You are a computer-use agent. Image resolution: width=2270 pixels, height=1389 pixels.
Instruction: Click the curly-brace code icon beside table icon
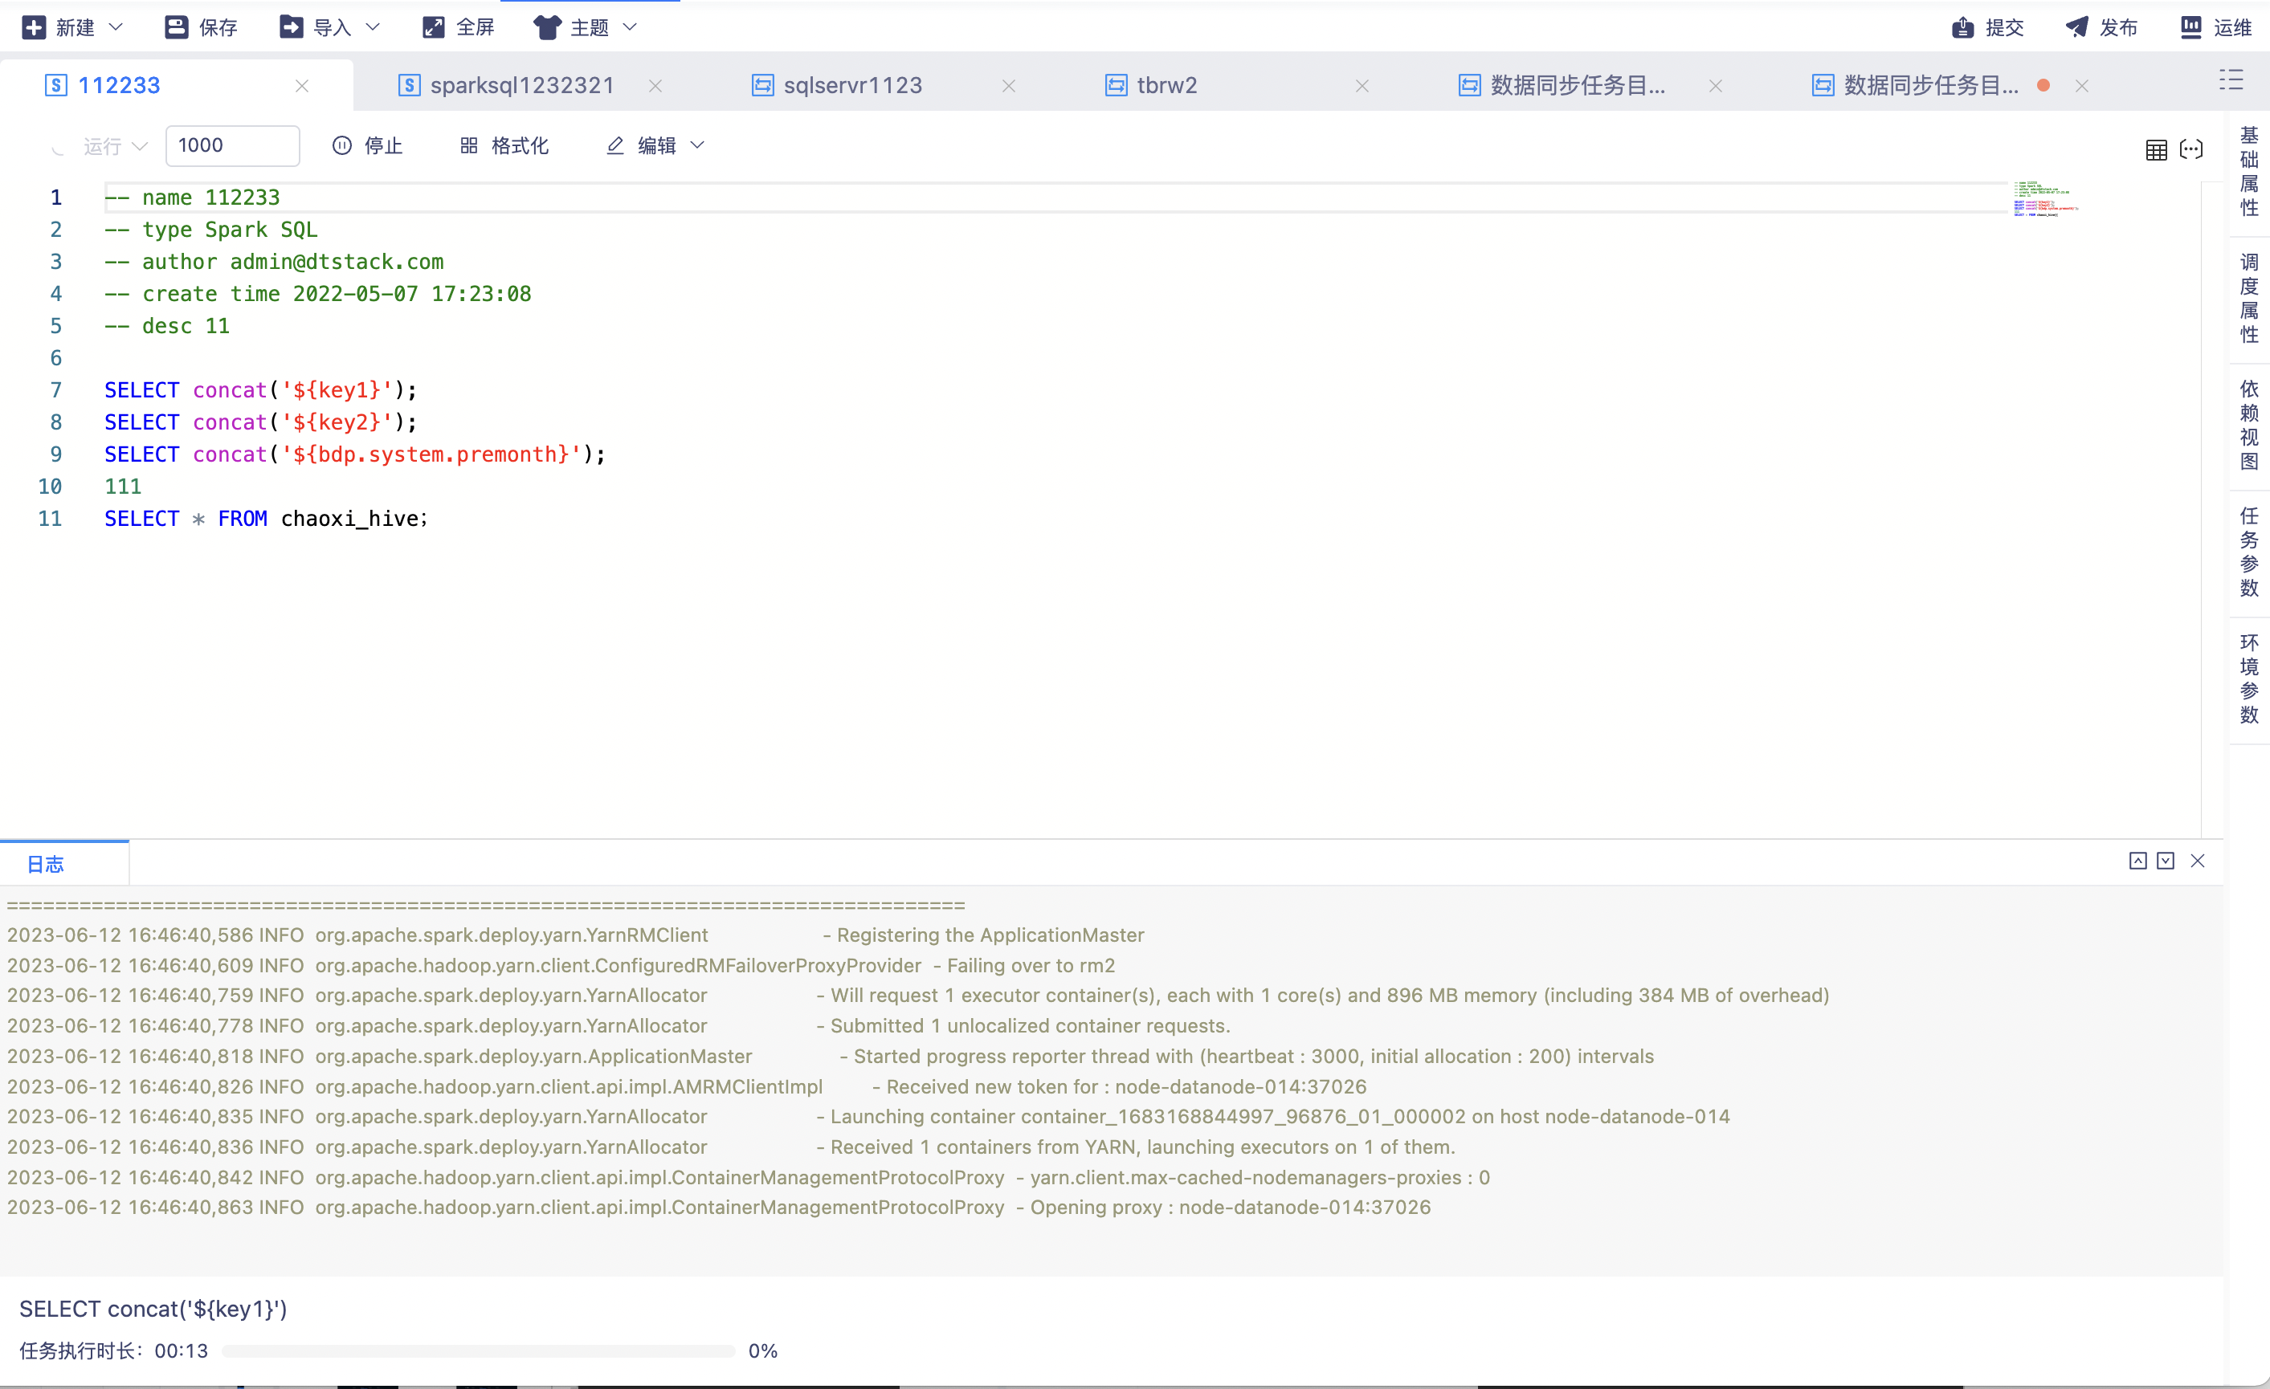coord(2192,149)
